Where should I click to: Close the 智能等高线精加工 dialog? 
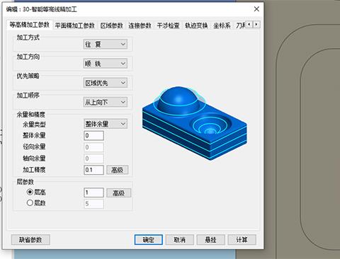click(256, 9)
